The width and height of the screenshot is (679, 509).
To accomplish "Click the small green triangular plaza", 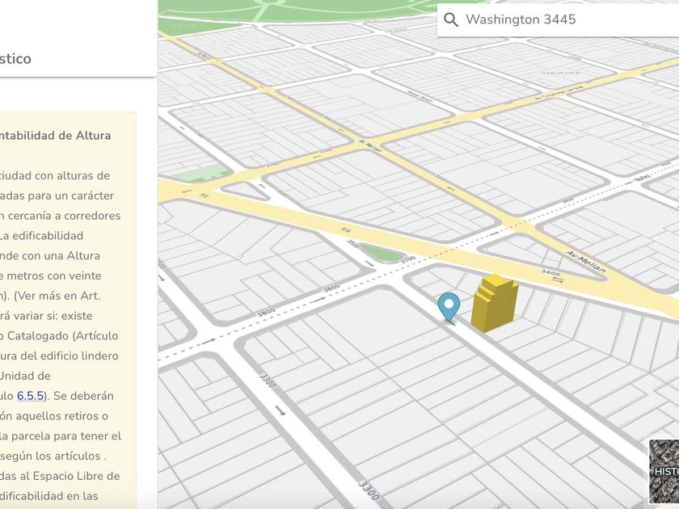I will (x=382, y=253).
